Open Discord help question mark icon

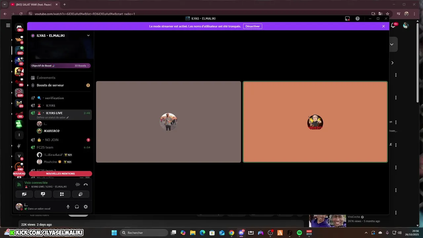click(x=358, y=19)
